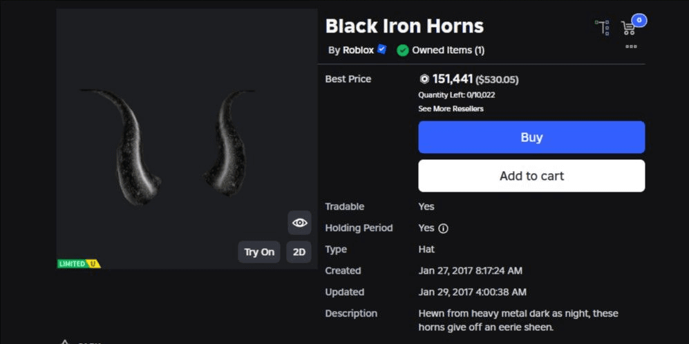The height and width of the screenshot is (344, 689).
Task: Click the blue verified badge next to Roblox
Action: [381, 50]
